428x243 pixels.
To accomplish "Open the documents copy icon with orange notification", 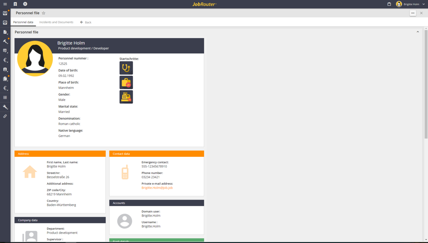I will pos(5,79).
